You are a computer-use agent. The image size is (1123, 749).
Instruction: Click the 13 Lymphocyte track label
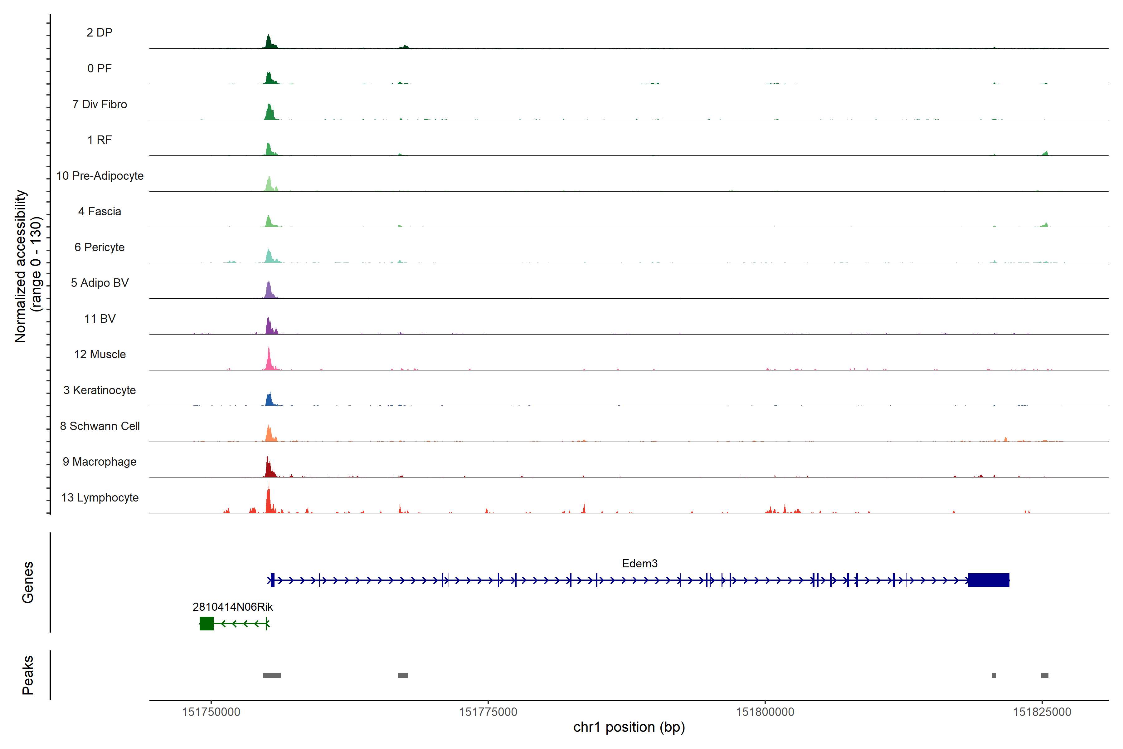tap(100, 497)
